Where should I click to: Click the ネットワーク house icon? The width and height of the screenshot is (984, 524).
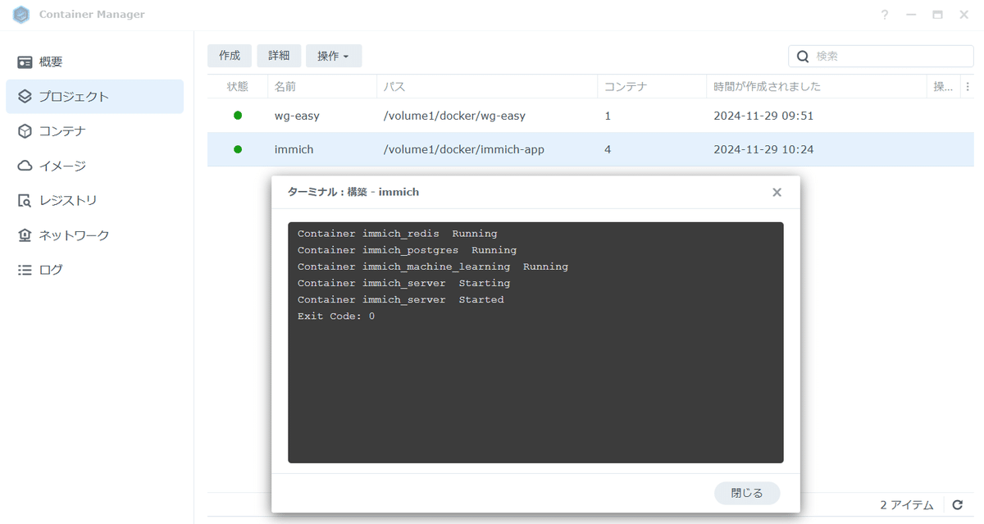pos(25,235)
